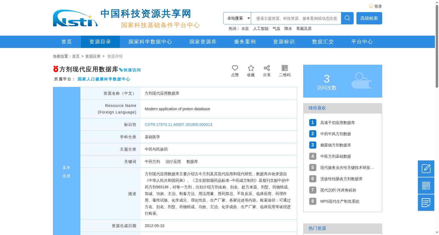Open recommended item 溃疡性结肠炎方剂数据库
This screenshot has height=235, width=439.
[341, 179]
